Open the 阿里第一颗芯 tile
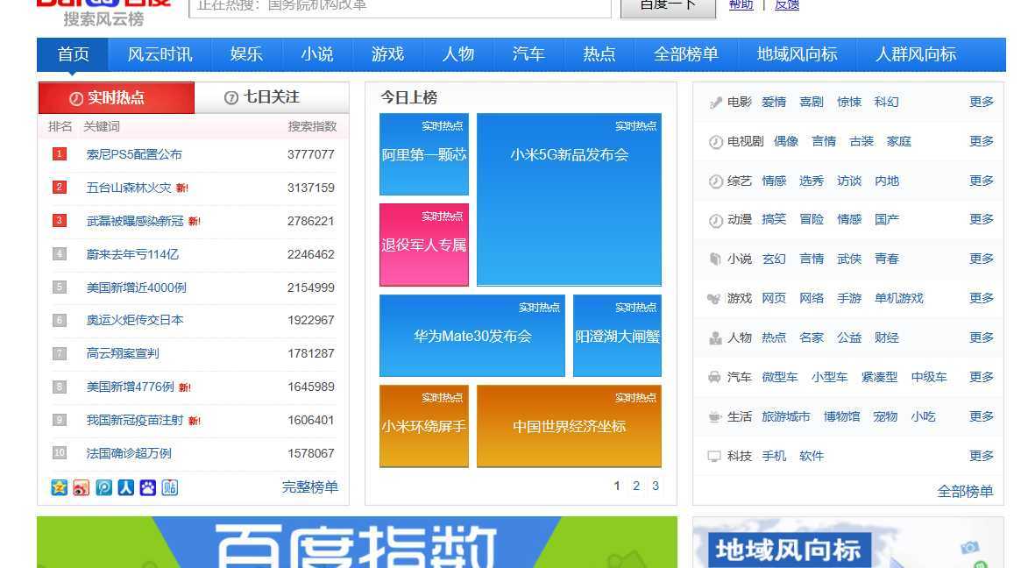 tap(424, 154)
